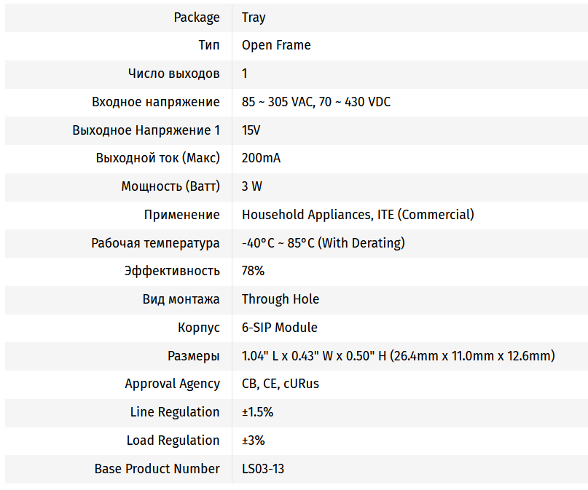Screen dimensions: 588x490
Task: Click the Through Hole value
Action: pyautogui.click(x=281, y=299)
